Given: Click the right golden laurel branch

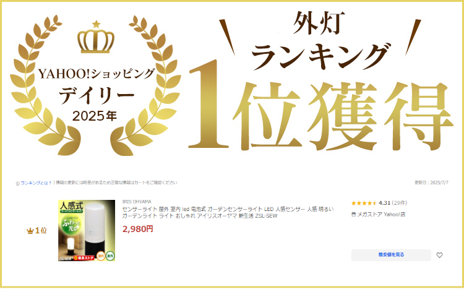Looking at the screenshot, I should point(146,86).
